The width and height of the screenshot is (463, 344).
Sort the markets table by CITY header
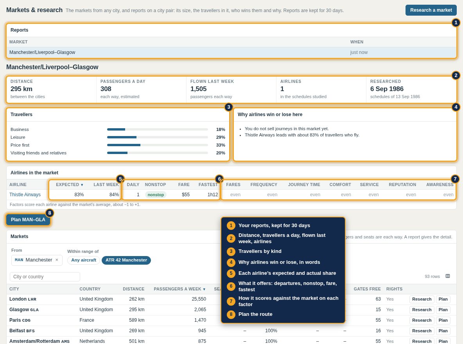(14, 289)
